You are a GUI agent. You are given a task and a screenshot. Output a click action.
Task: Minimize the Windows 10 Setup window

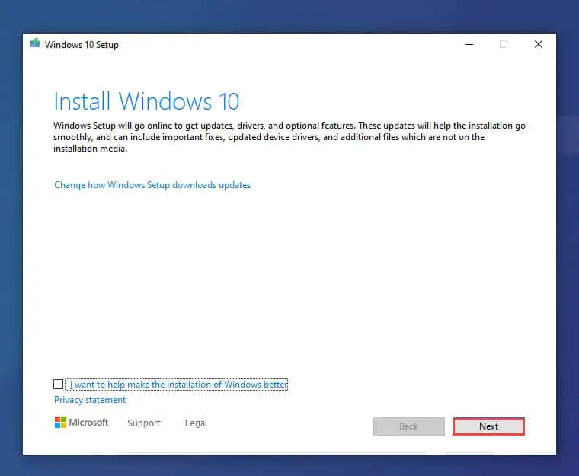pyautogui.click(x=469, y=45)
